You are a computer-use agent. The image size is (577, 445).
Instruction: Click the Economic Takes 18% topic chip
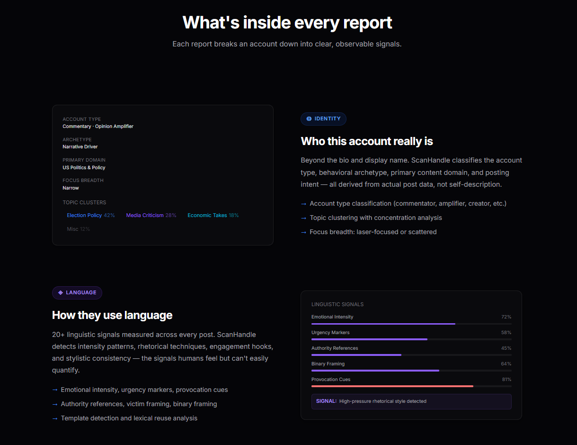(x=213, y=215)
